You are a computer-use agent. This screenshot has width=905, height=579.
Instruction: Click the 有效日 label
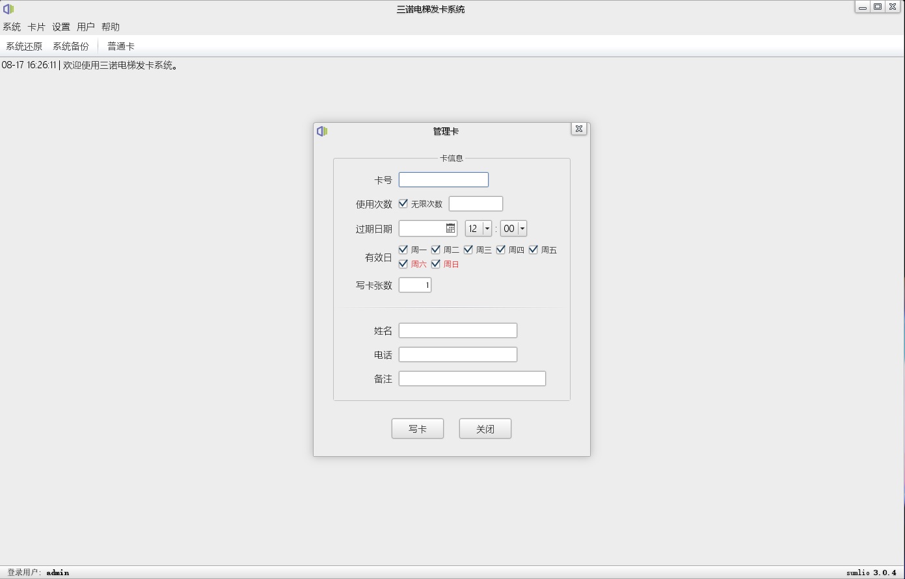[x=379, y=257]
